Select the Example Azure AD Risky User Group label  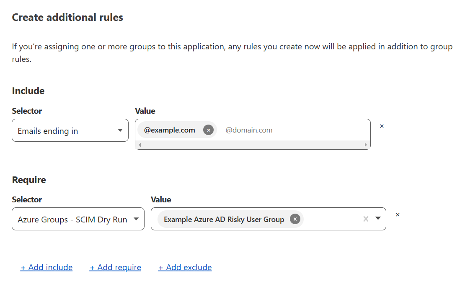(224, 219)
